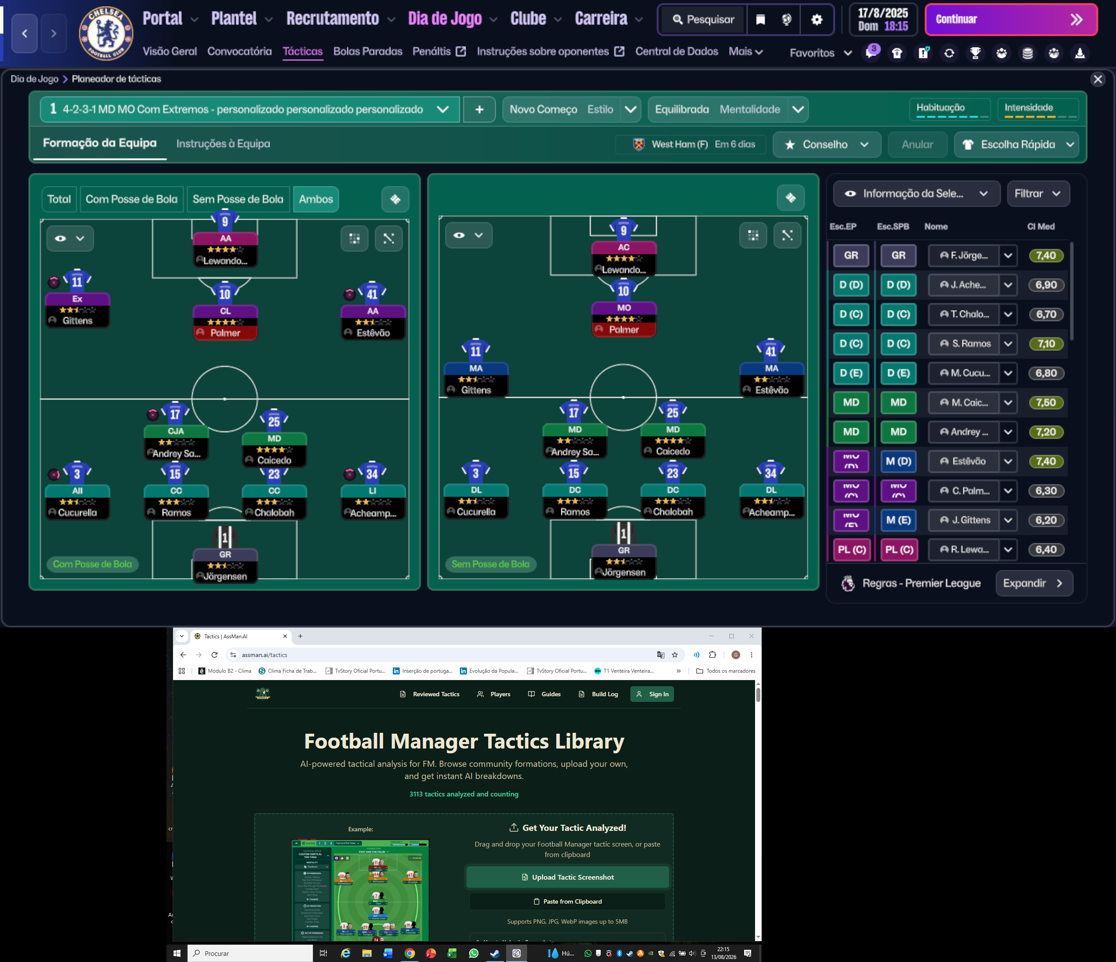Open Steam from the Windows taskbar
This screenshot has width=1116, height=962.
point(494,953)
